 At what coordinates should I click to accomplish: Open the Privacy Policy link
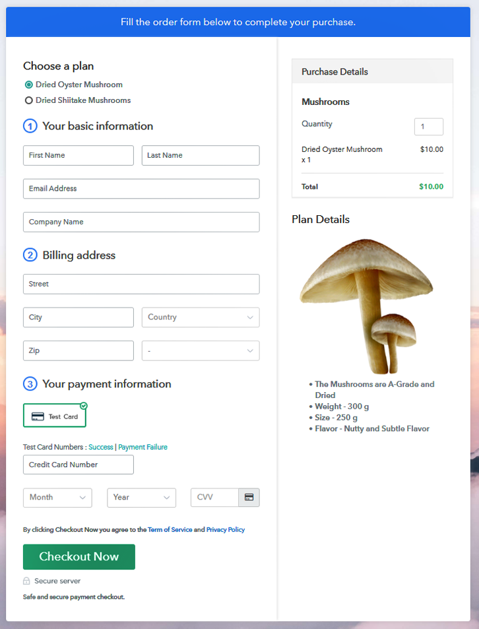pos(226,530)
